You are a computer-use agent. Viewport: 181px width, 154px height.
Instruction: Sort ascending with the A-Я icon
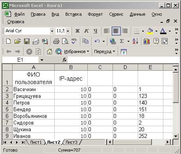(135, 41)
